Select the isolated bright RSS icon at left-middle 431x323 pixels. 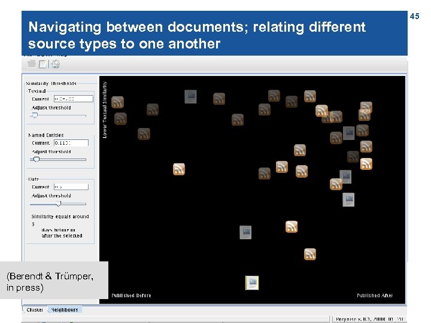point(178,169)
